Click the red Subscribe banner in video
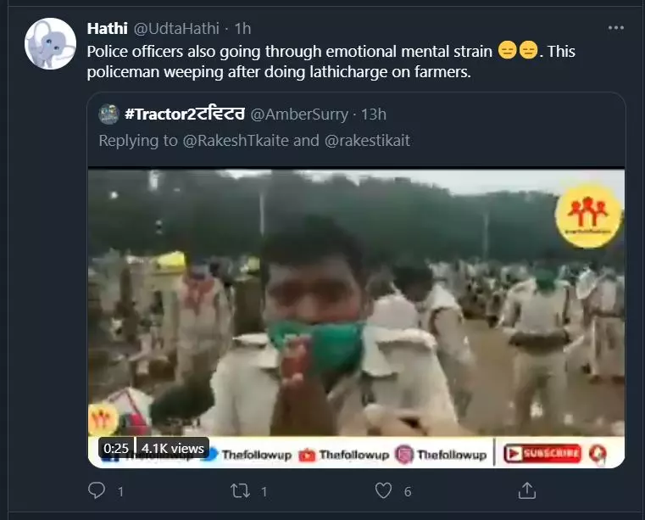645x520 pixels. [543, 454]
